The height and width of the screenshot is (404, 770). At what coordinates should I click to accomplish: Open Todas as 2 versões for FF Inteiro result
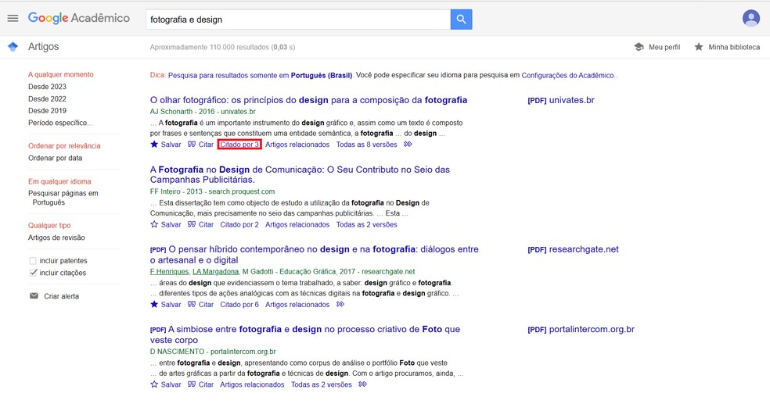point(366,224)
